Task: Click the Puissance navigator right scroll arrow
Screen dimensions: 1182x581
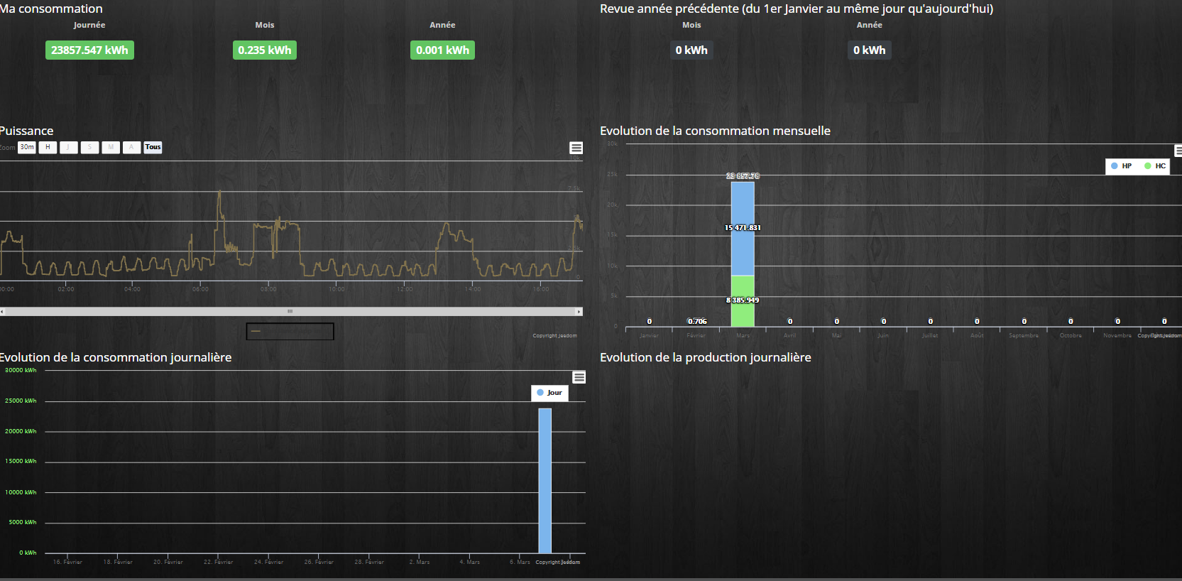Action: (x=579, y=311)
